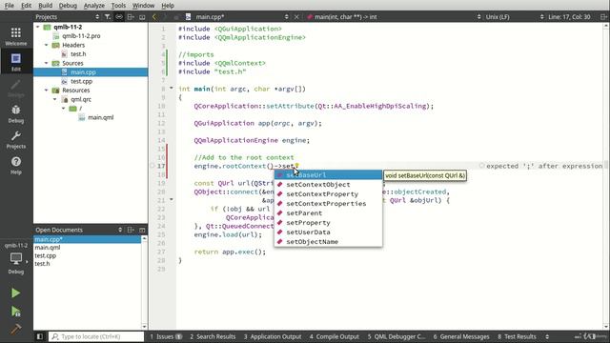Split the Projects panel

[131, 17]
